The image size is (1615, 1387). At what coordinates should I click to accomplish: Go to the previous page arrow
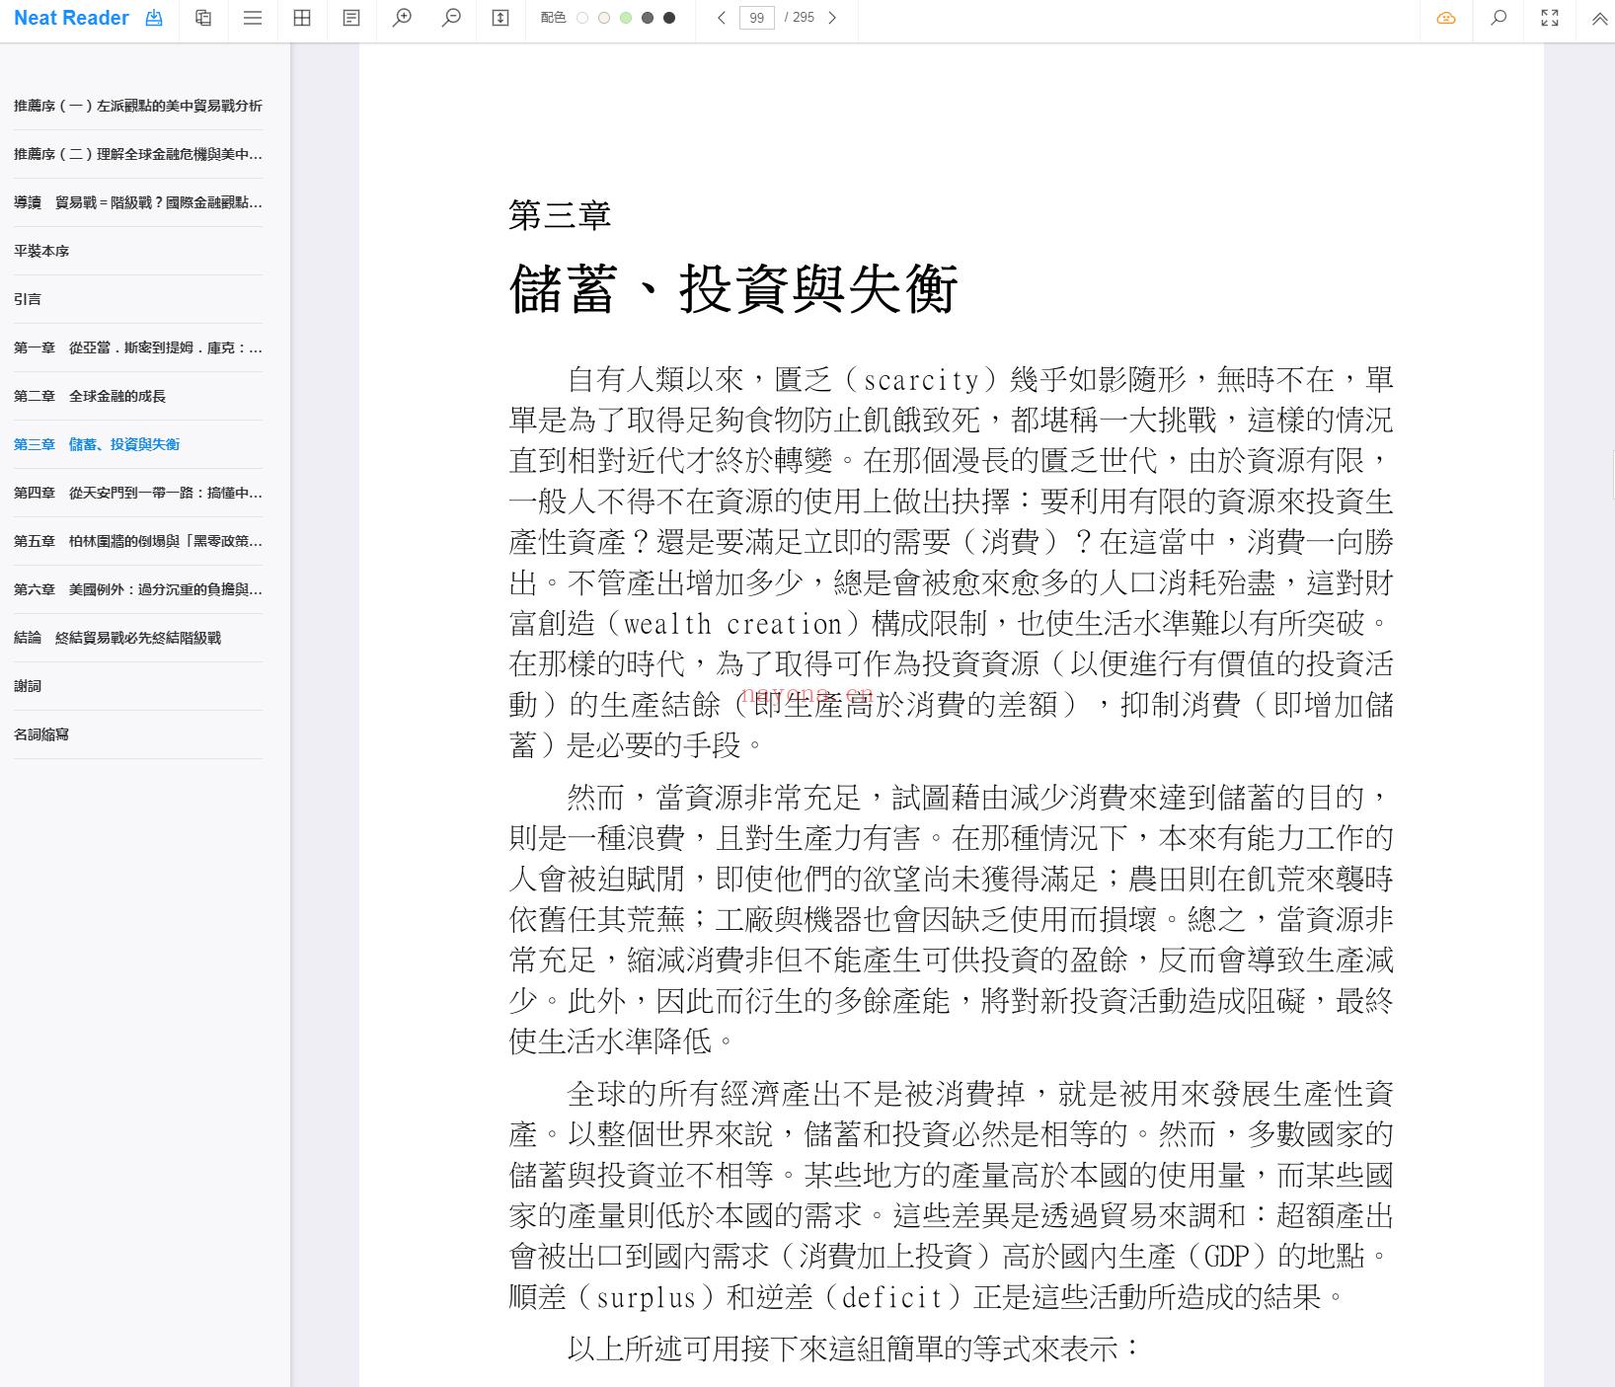pyautogui.click(x=722, y=18)
